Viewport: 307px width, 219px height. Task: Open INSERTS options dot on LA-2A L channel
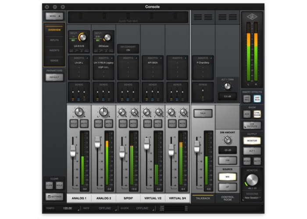tap(87, 58)
